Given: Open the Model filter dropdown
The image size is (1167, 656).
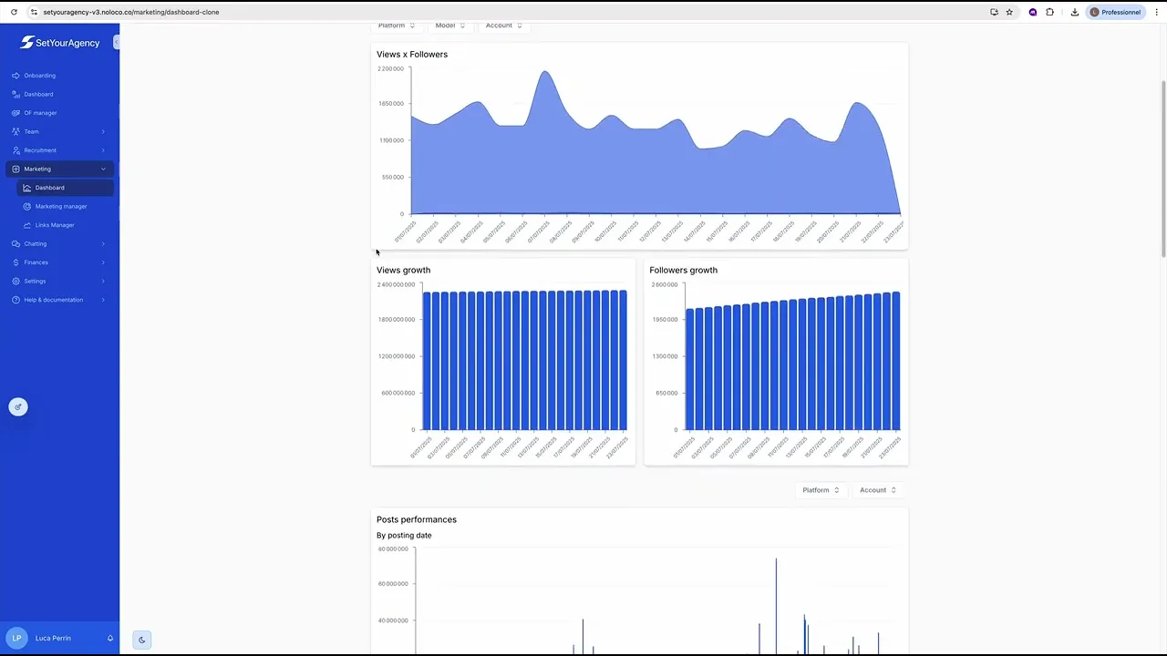Looking at the screenshot, I should pyautogui.click(x=450, y=26).
